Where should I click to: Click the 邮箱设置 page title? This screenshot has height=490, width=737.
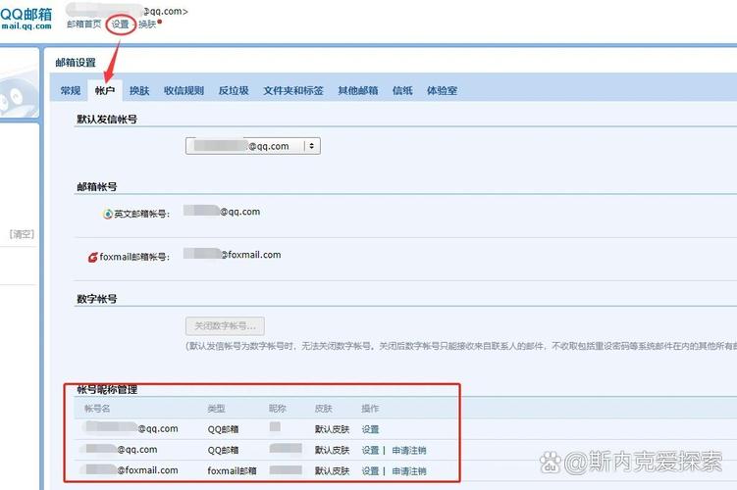click(x=76, y=63)
